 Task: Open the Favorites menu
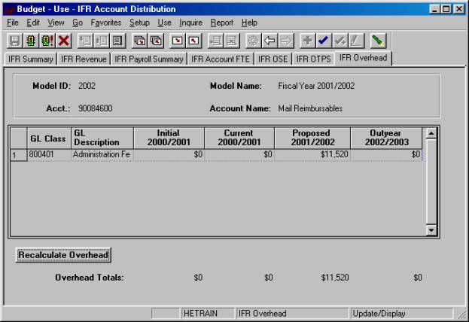[105, 23]
